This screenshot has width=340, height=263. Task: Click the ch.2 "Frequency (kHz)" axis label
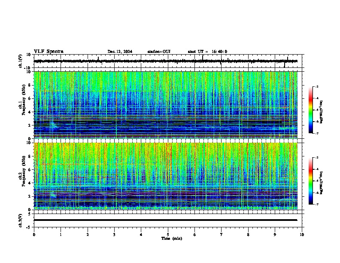pos(24,171)
